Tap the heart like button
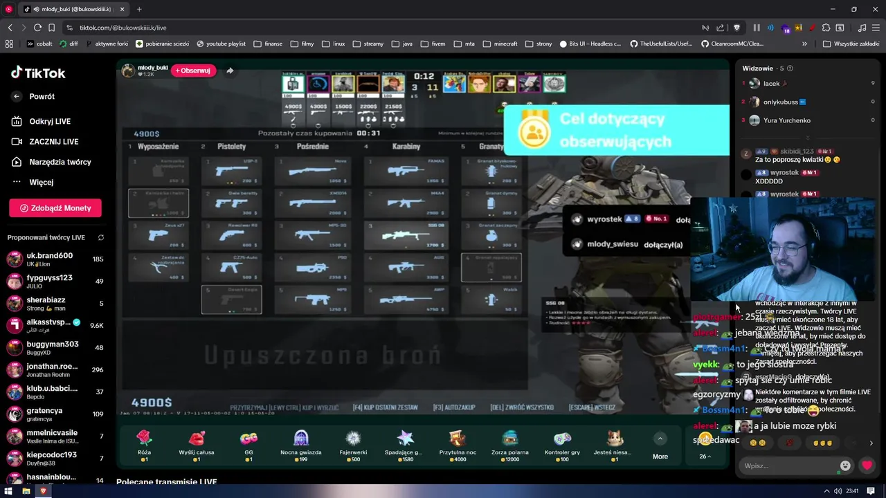Image resolution: width=886 pixels, height=498 pixels. click(867, 465)
